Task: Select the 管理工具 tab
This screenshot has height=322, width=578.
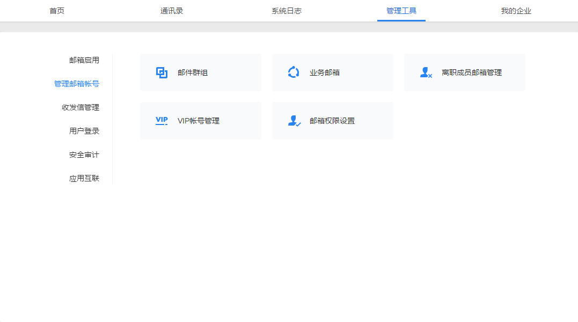Action: (401, 10)
